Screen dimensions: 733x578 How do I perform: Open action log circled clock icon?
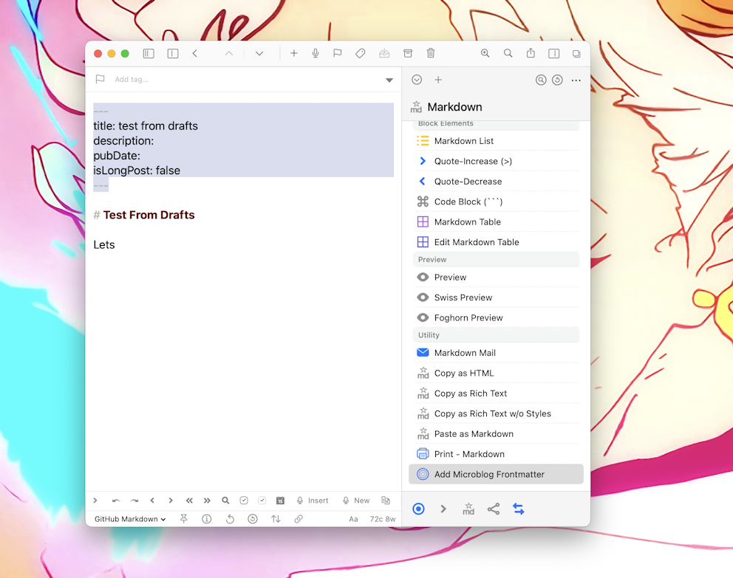pyautogui.click(x=557, y=80)
